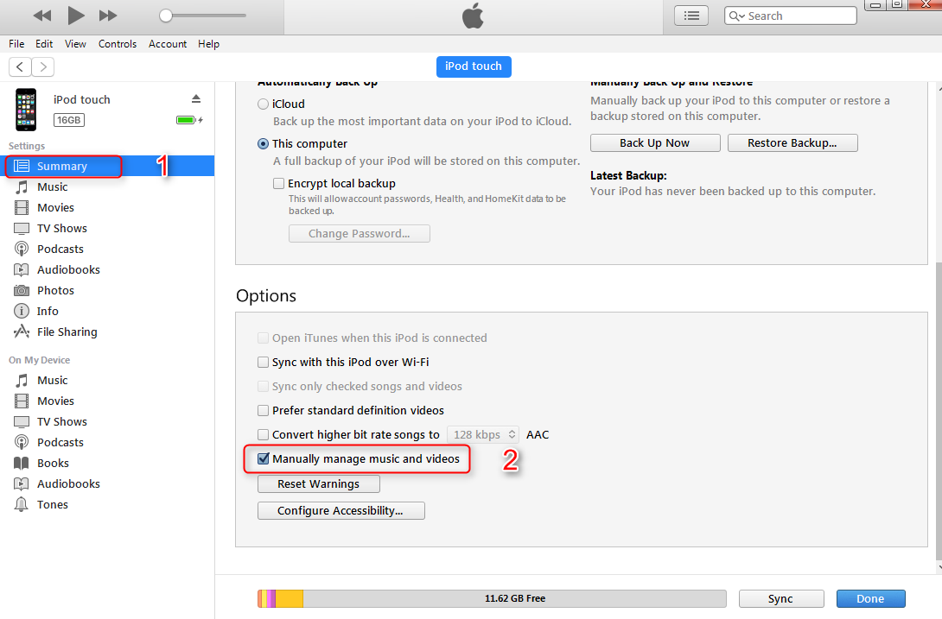The width and height of the screenshot is (942, 619).
Task: Open the Controls menu
Action: (x=118, y=44)
